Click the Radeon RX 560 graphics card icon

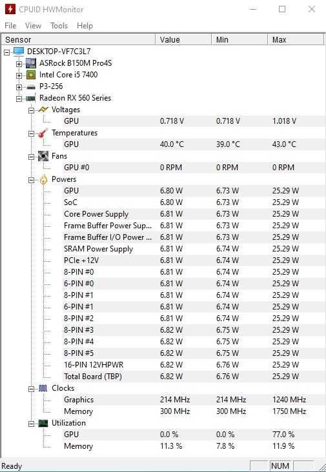[31, 98]
